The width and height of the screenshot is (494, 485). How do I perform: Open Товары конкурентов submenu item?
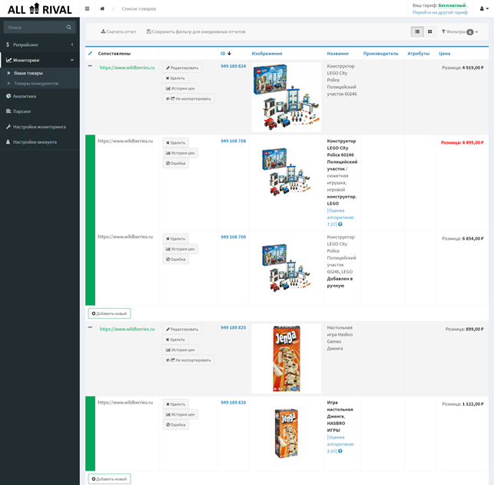[36, 84]
